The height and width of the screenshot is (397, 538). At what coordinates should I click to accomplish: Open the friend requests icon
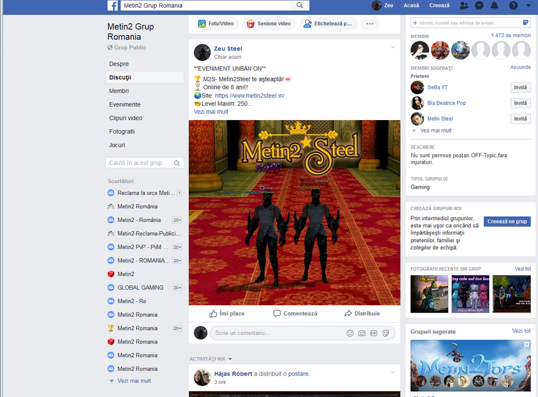click(463, 5)
